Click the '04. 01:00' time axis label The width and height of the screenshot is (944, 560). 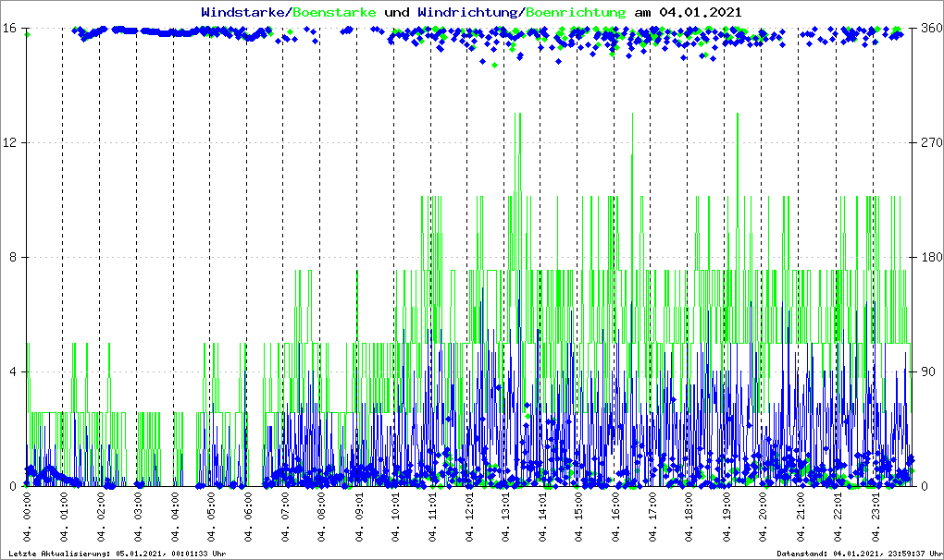(63, 517)
